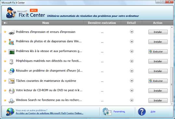Viewport: 175px width, 119px height.
Task: Click the globe mechanic icon in footer
Action: click(x=10, y=112)
